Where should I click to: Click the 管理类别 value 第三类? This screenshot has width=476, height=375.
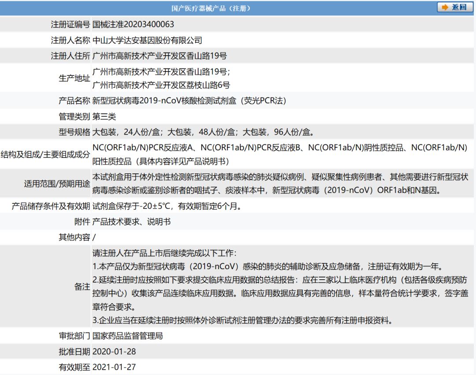click(x=104, y=116)
